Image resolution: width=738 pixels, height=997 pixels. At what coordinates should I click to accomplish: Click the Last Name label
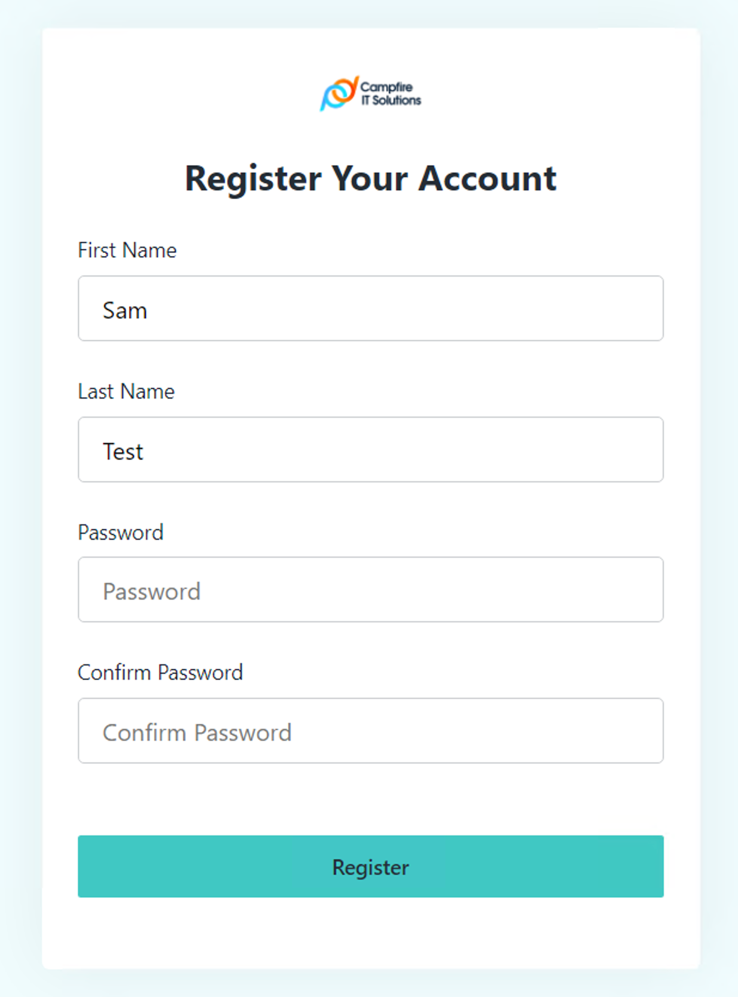(126, 391)
